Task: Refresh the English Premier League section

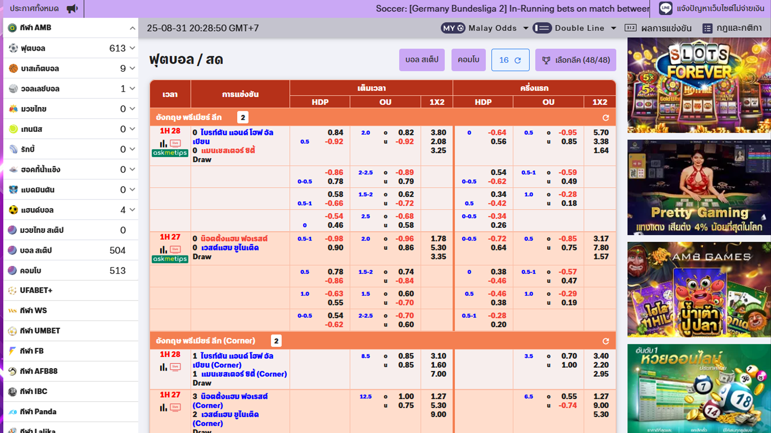Action: 606,117
